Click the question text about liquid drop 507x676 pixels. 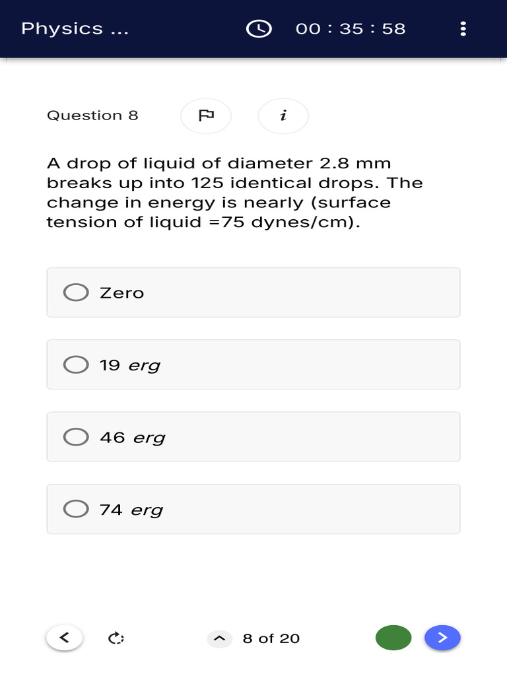pyautogui.click(x=234, y=192)
